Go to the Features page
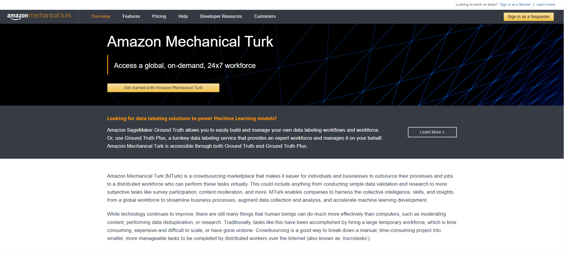Screen dimensions: 564x256 coord(131,16)
